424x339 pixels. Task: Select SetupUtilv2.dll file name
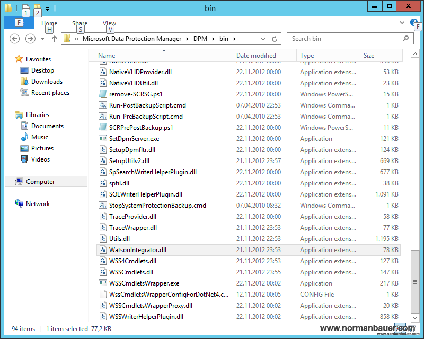[x=129, y=161]
